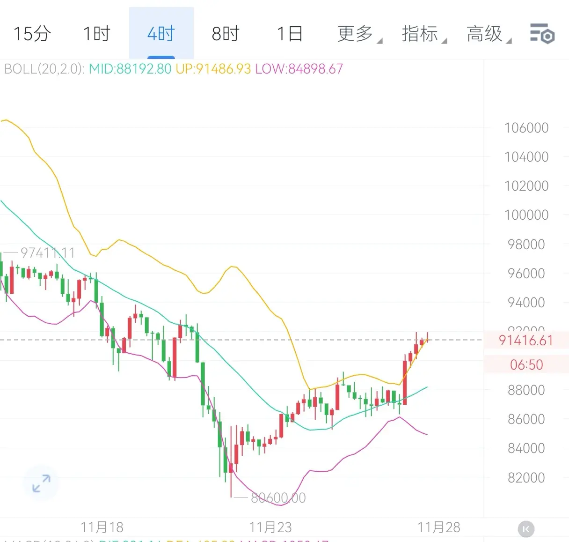
Task: Open the 指标 indicators dropdown
Action: click(424, 34)
